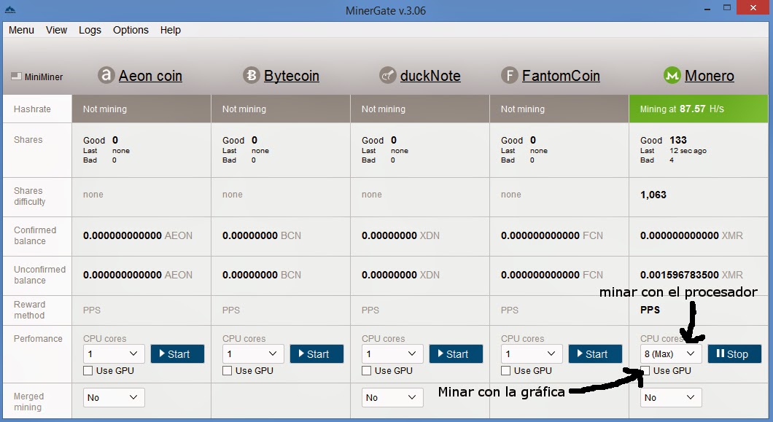The width and height of the screenshot is (773, 422).
Task: Click duckNote confirmed balance 0.00000000 XDN
Action: click(x=400, y=235)
